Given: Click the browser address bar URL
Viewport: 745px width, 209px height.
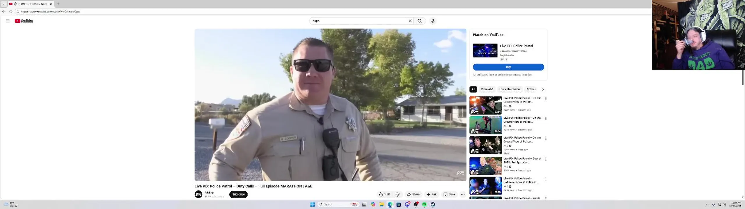Looking at the screenshot, I should coord(50,12).
